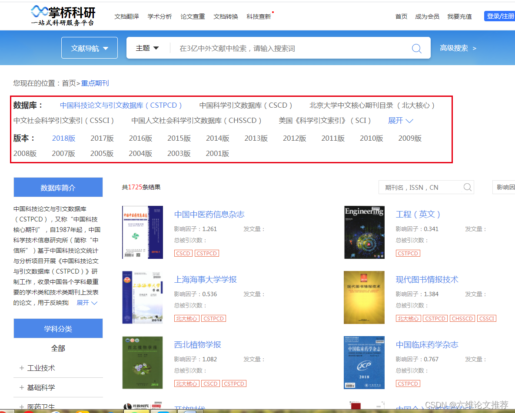Click the journal search magnifier icon
515x413 pixels.
467,187
